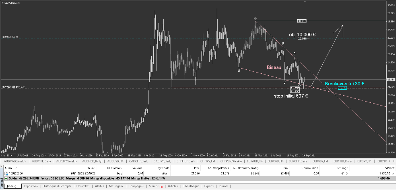Click the balance icon next to Solde

point(6,178)
